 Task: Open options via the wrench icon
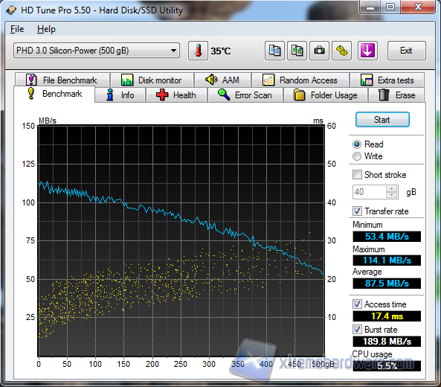[341, 51]
